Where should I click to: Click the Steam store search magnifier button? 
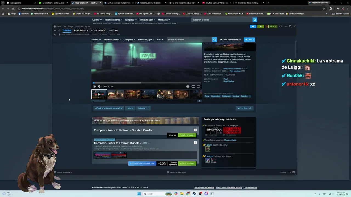coord(214,40)
